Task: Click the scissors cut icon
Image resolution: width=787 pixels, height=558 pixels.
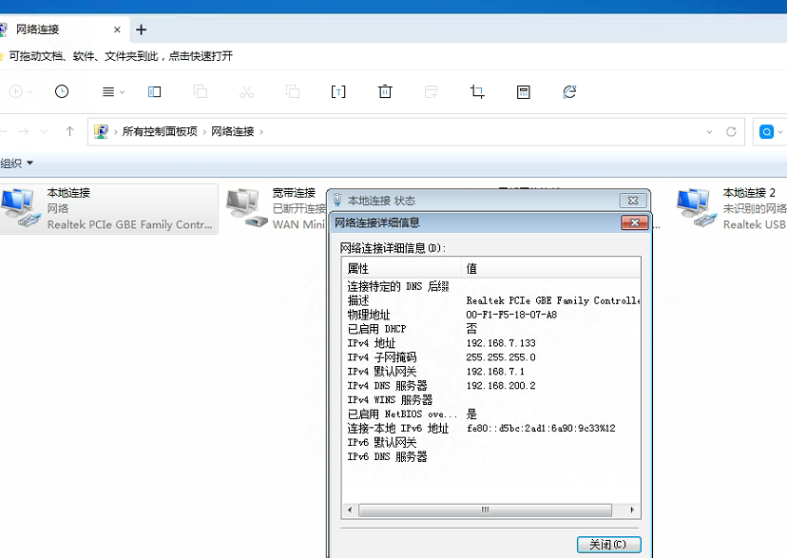Action: 246,92
